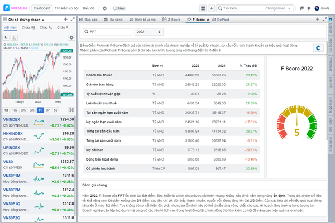Add a tab in the left index panel

point(65,19)
